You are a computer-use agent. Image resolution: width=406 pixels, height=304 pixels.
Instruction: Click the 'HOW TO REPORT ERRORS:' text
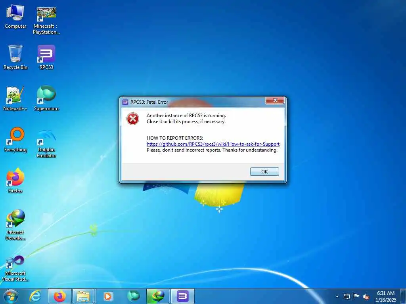coord(175,138)
